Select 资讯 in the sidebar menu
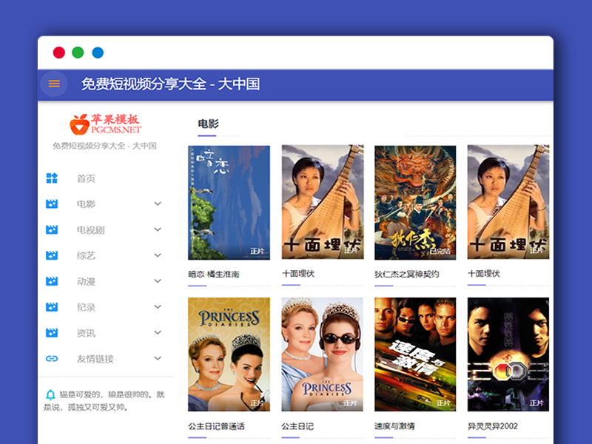The width and height of the screenshot is (592, 444). [86, 333]
